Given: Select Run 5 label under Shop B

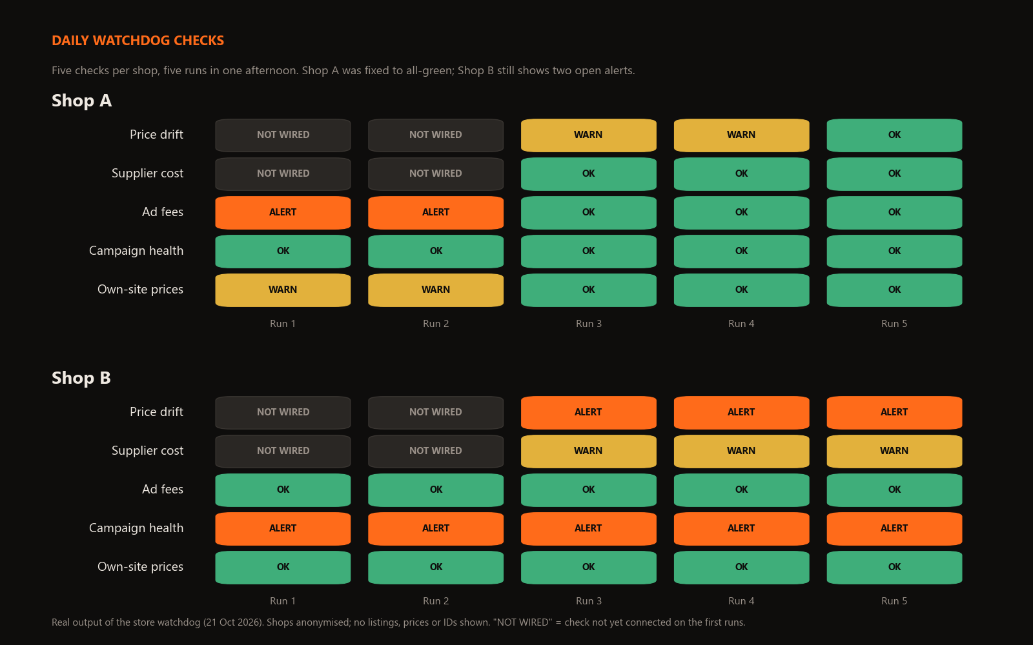Looking at the screenshot, I should tap(894, 601).
